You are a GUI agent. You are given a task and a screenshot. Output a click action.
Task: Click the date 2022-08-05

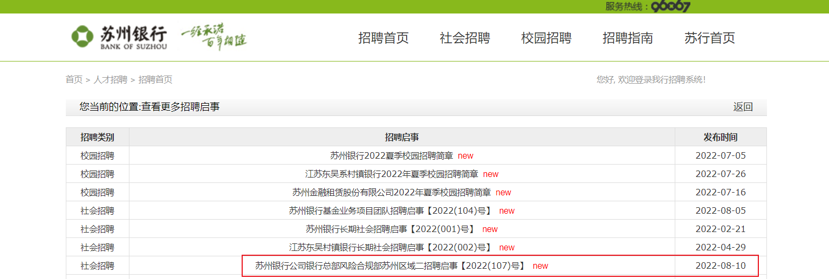click(x=721, y=210)
